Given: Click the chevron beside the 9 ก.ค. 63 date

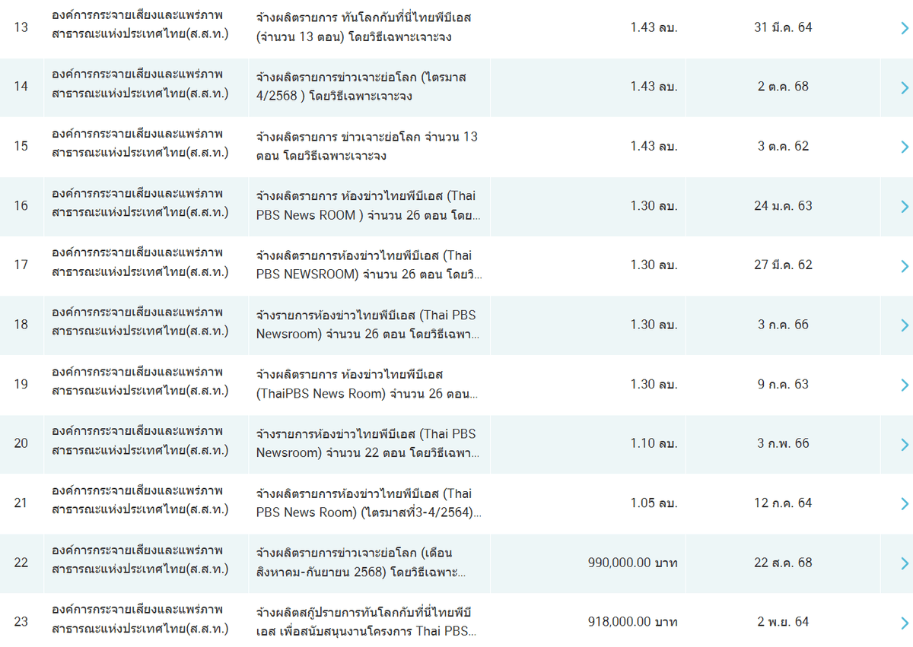Looking at the screenshot, I should click(904, 385).
